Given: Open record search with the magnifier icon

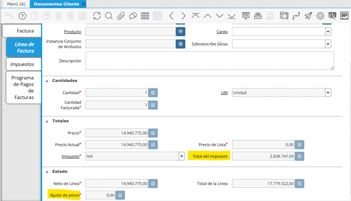Looking at the screenshot, I should pos(109,16).
